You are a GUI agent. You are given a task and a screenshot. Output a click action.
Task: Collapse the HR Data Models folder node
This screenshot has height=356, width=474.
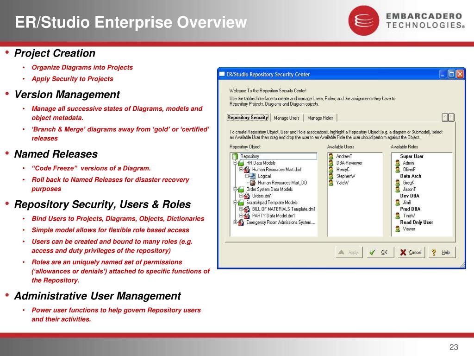(235, 163)
